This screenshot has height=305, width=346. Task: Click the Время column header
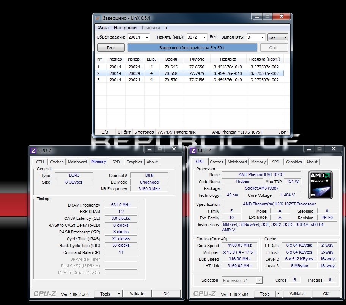coord(171,59)
